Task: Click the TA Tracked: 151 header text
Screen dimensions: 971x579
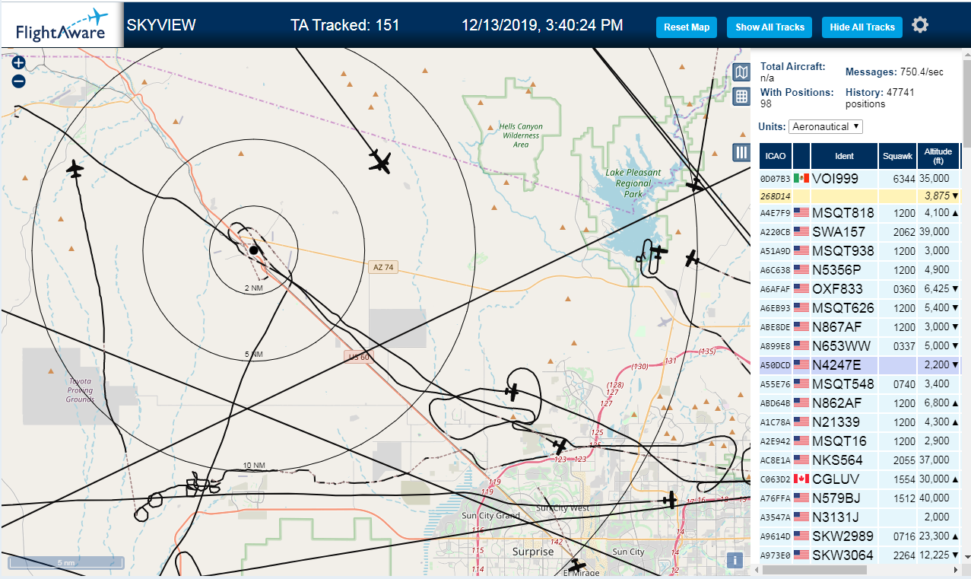Action: [x=344, y=25]
